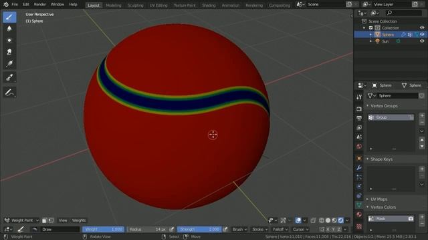This screenshot has height=240, width=428.
Task: Switch to the UV Editing workspace tab
Action: (158, 5)
